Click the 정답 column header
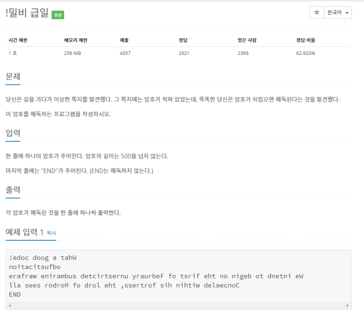This screenshot has height=318, width=364. pyautogui.click(x=183, y=40)
